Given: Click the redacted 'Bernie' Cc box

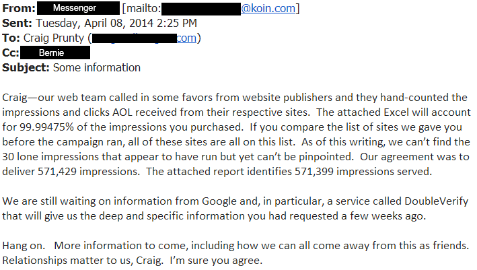Looking at the screenshot, I should pyautogui.click(x=55, y=53).
